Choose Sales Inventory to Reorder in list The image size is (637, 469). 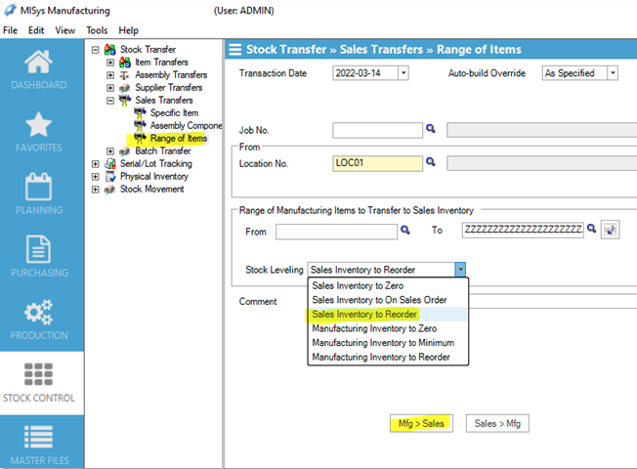[389, 315]
